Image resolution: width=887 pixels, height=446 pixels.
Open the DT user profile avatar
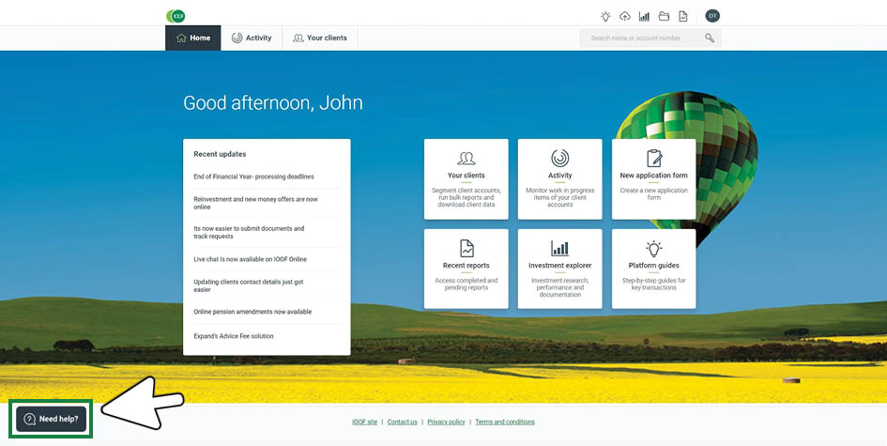pyautogui.click(x=712, y=16)
